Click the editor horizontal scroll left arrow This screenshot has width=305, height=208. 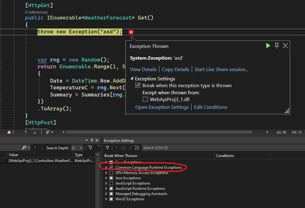pos(63,132)
